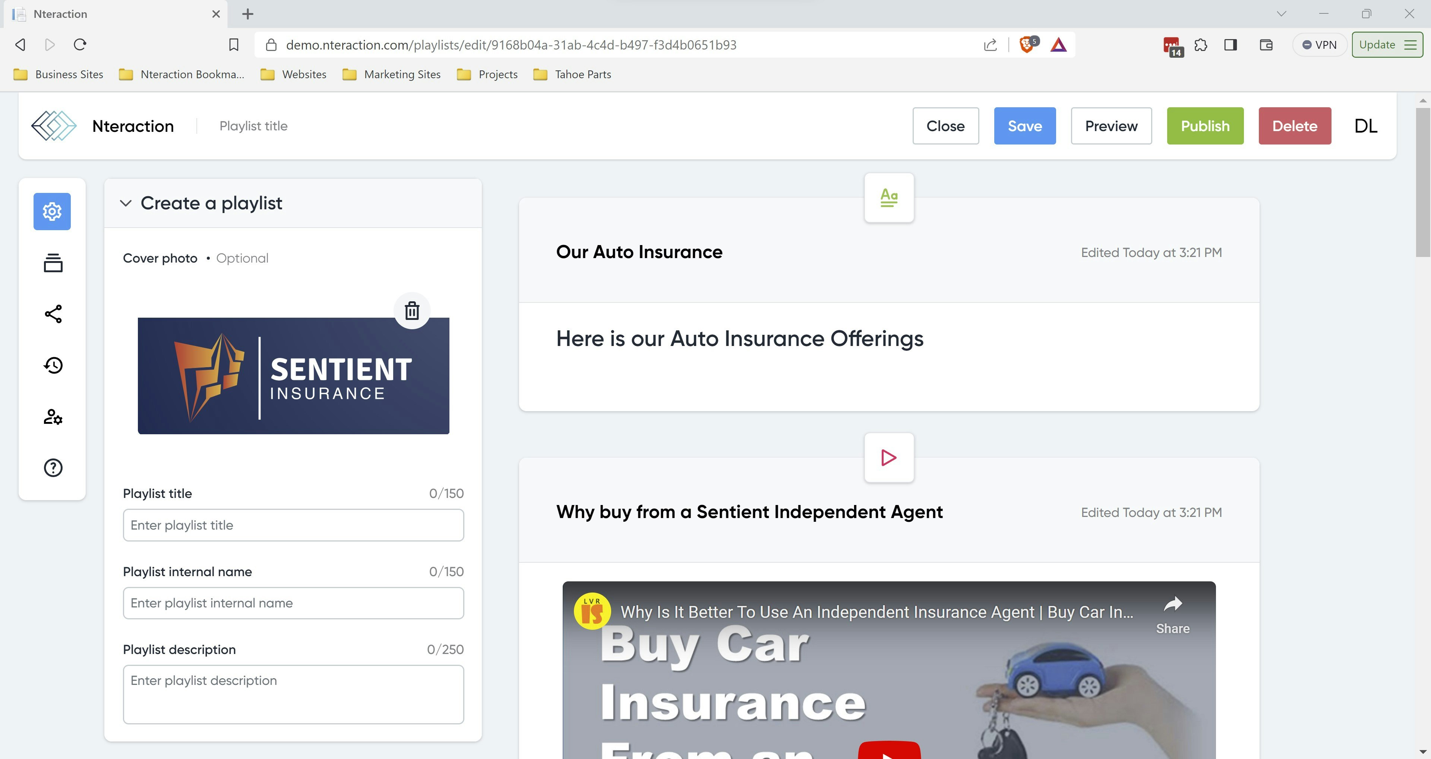Open the extensions puzzle icon

click(x=1200, y=45)
